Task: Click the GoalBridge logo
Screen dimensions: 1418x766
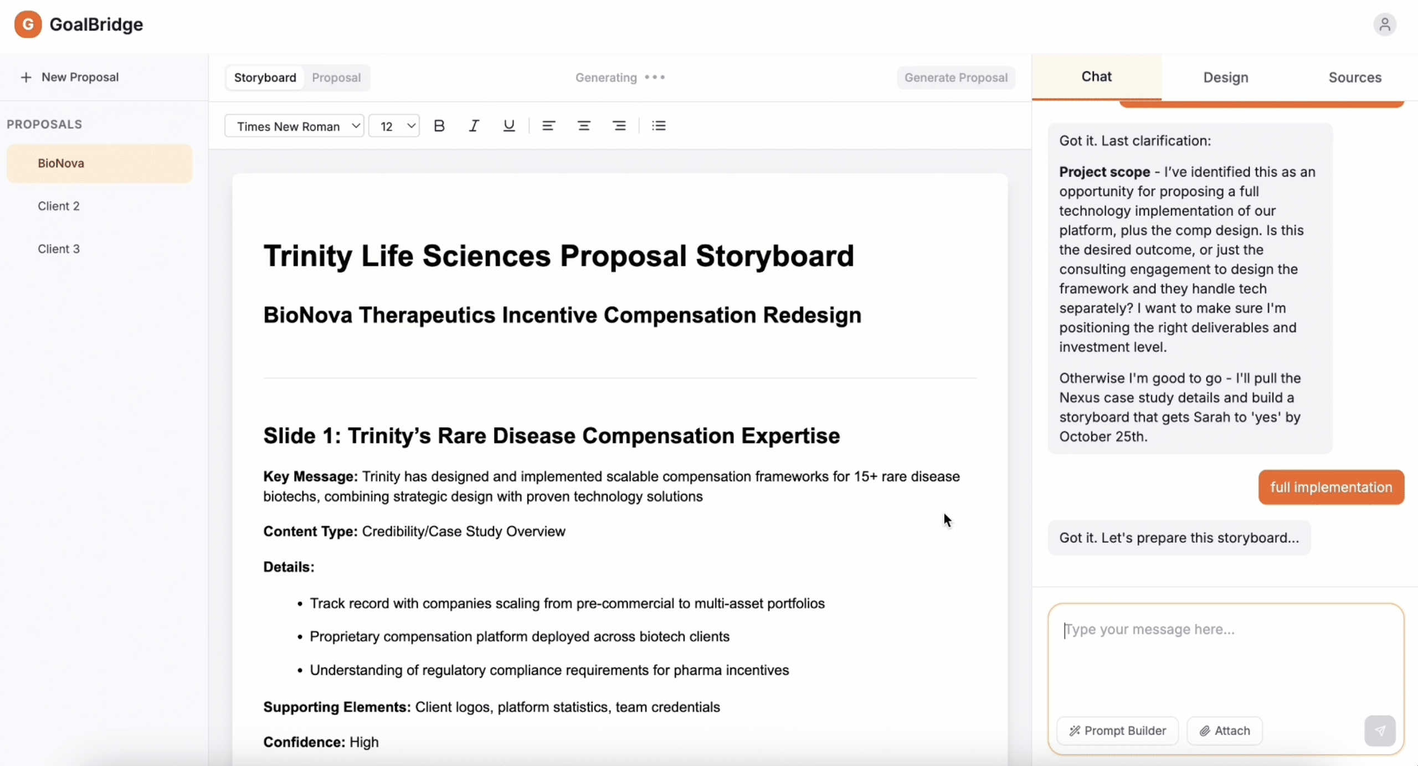Action: click(x=28, y=24)
